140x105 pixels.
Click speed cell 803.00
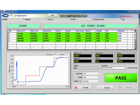tap(36, 34)
